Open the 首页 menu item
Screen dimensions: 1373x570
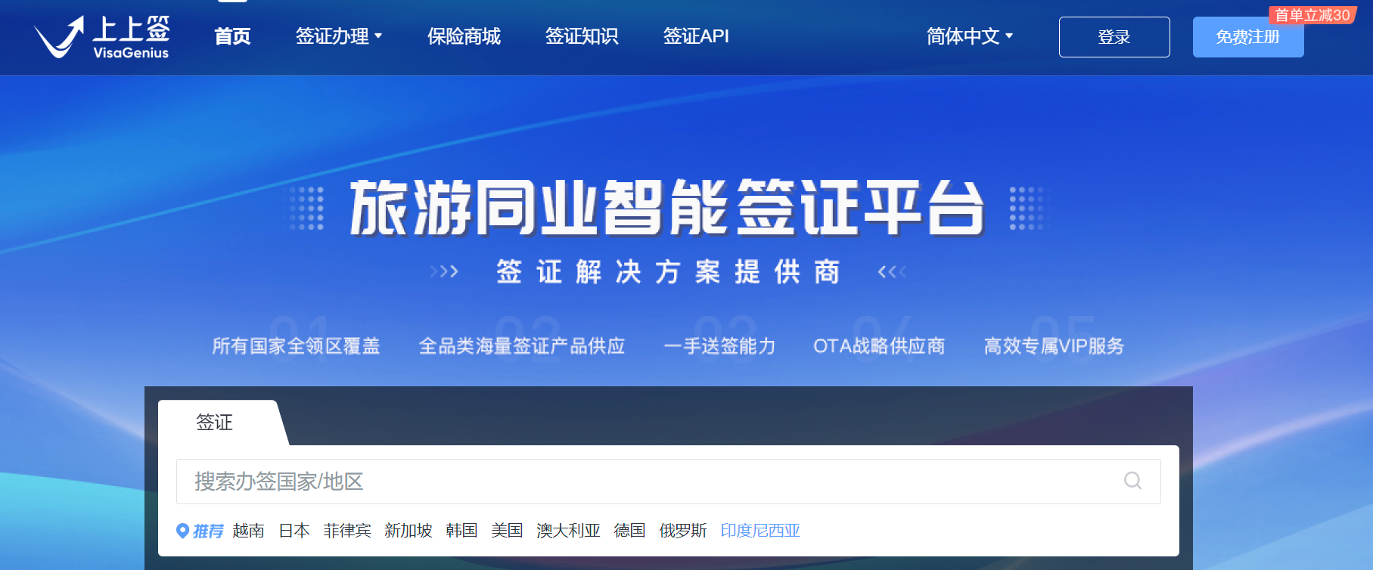(x=232, y=36)
